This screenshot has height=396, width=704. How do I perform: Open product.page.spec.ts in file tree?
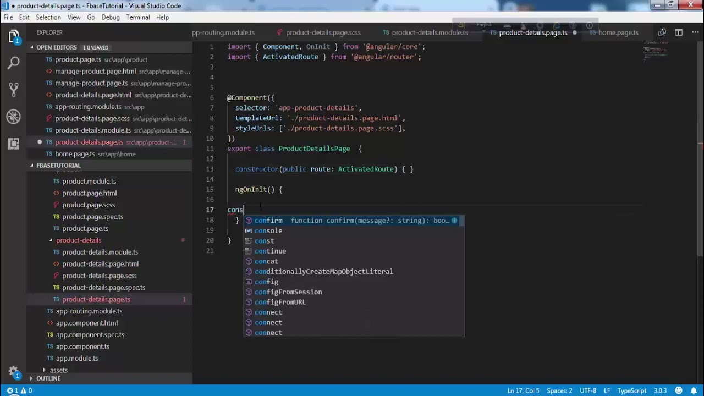(x=109, y=217)
